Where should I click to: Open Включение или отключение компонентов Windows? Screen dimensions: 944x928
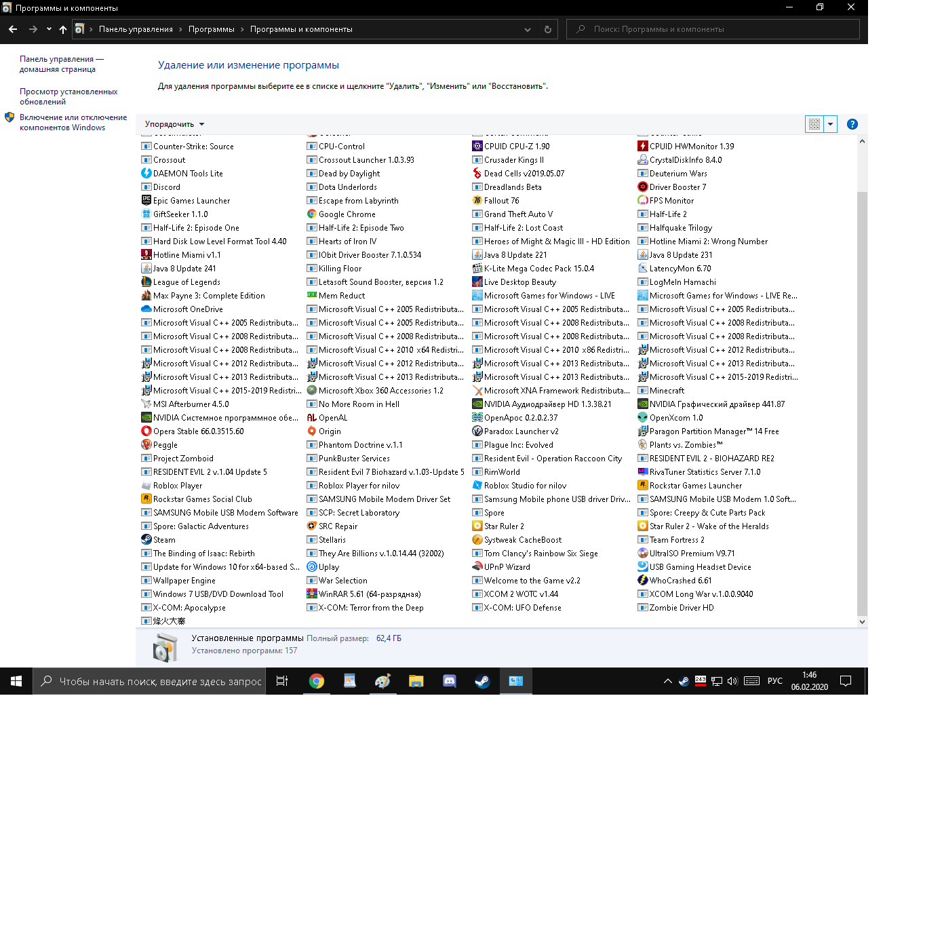73,122
